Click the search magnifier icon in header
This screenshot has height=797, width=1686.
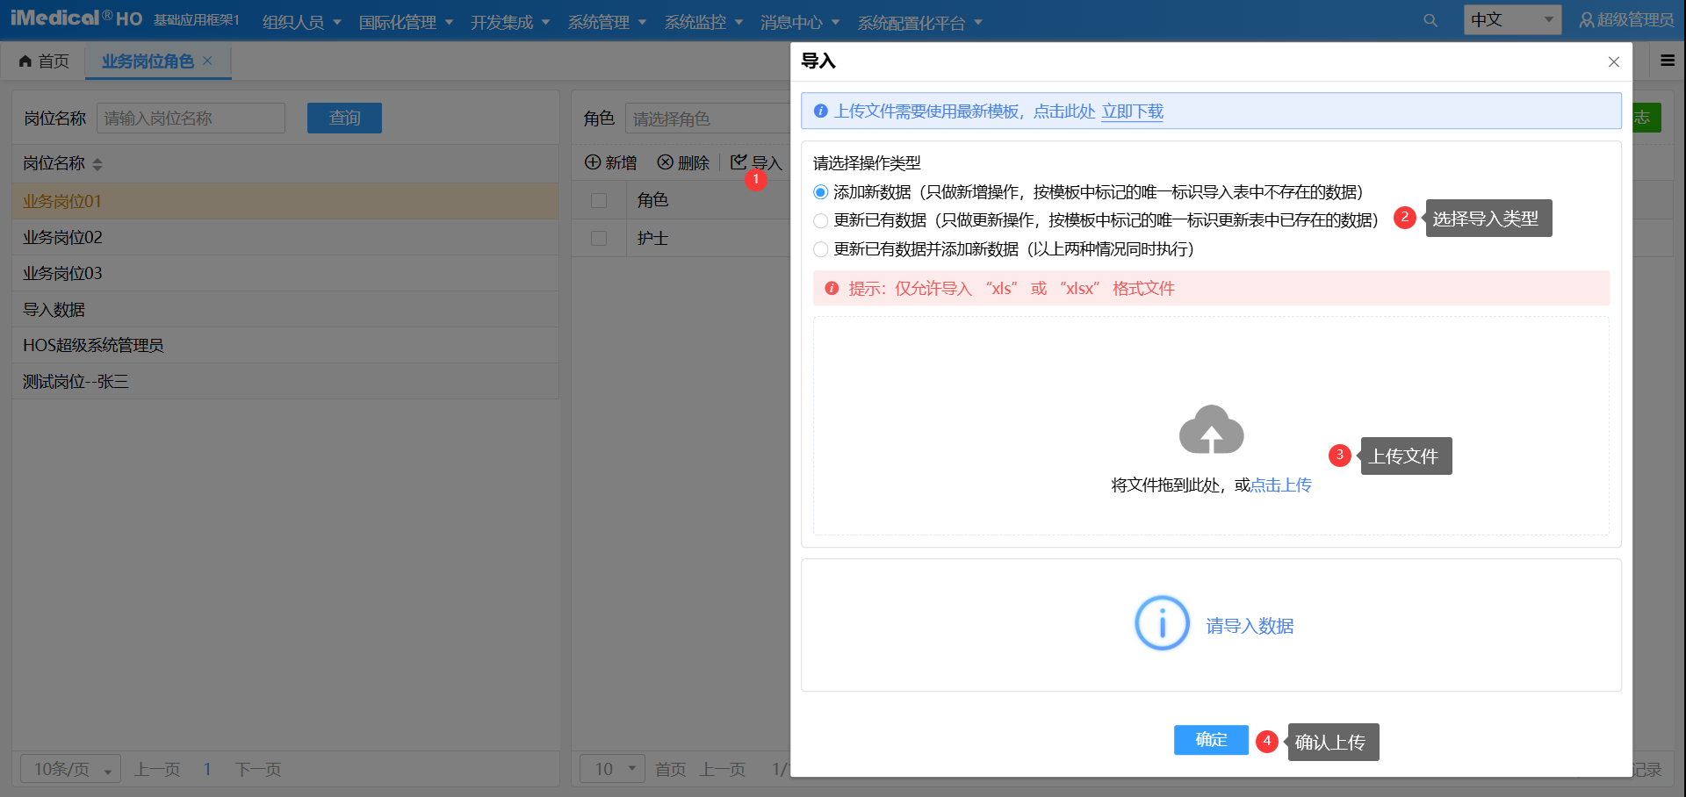1430,20
